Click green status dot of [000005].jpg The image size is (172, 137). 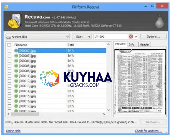pyautogui.click(x=16, y=66)
